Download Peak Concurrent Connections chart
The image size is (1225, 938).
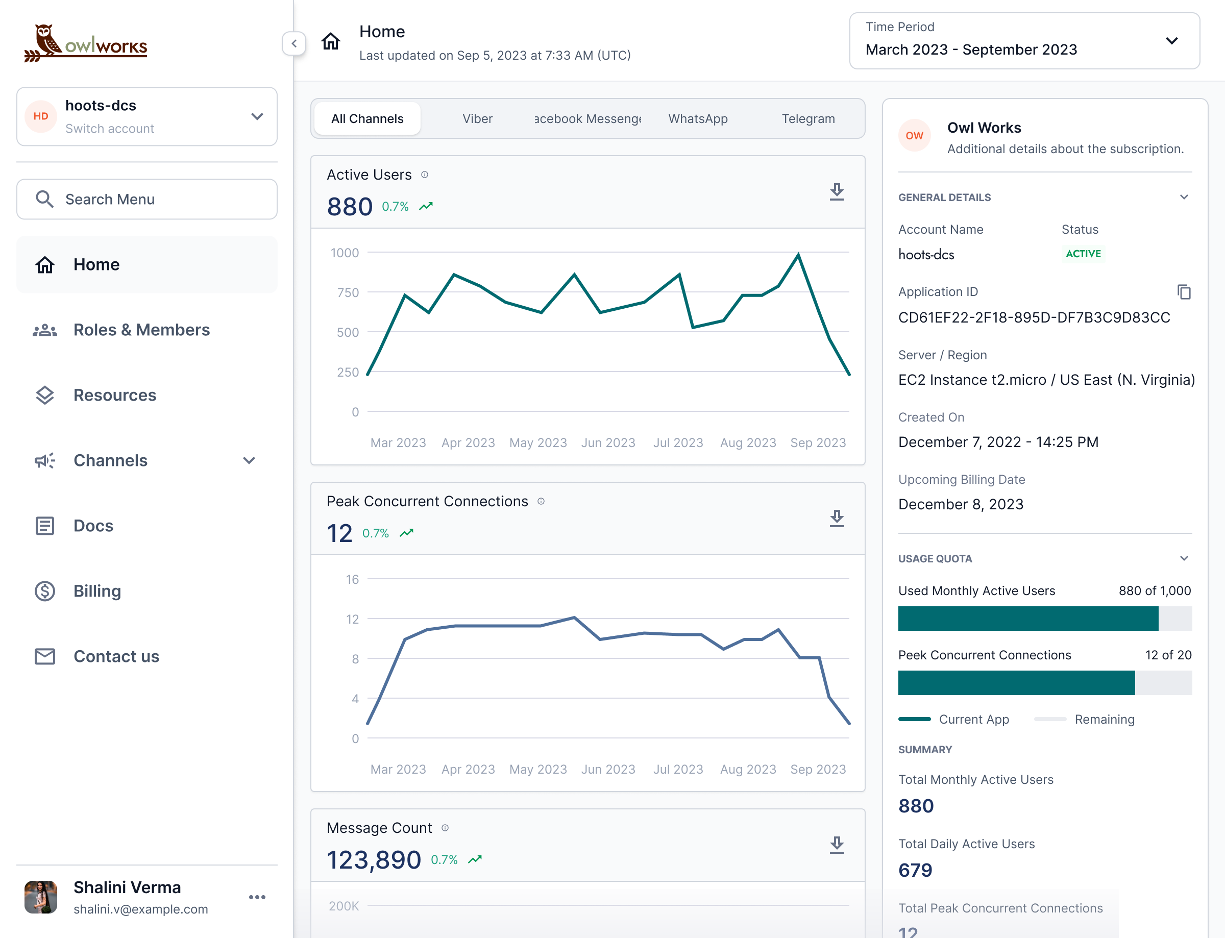click(837, 519)
